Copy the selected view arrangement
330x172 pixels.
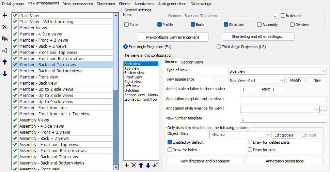[4, 39]
